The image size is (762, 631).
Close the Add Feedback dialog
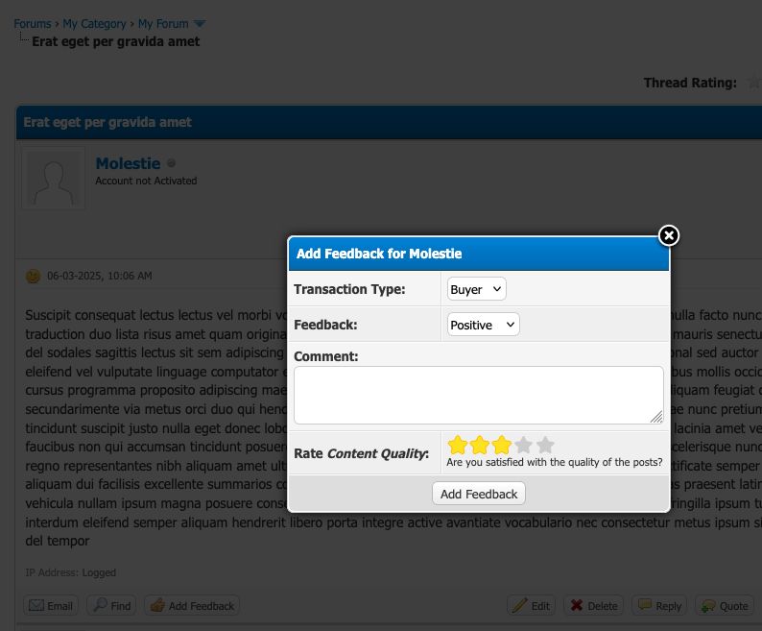pyautogui.click(x=669, y=235)
